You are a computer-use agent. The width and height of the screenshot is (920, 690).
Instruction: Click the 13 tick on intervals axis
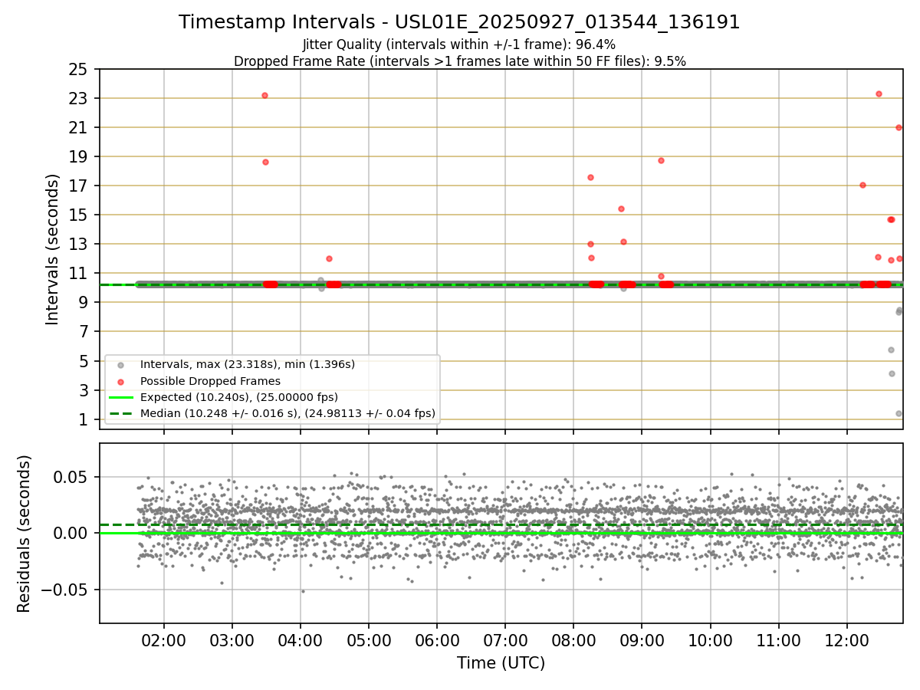tap(77, 244)
